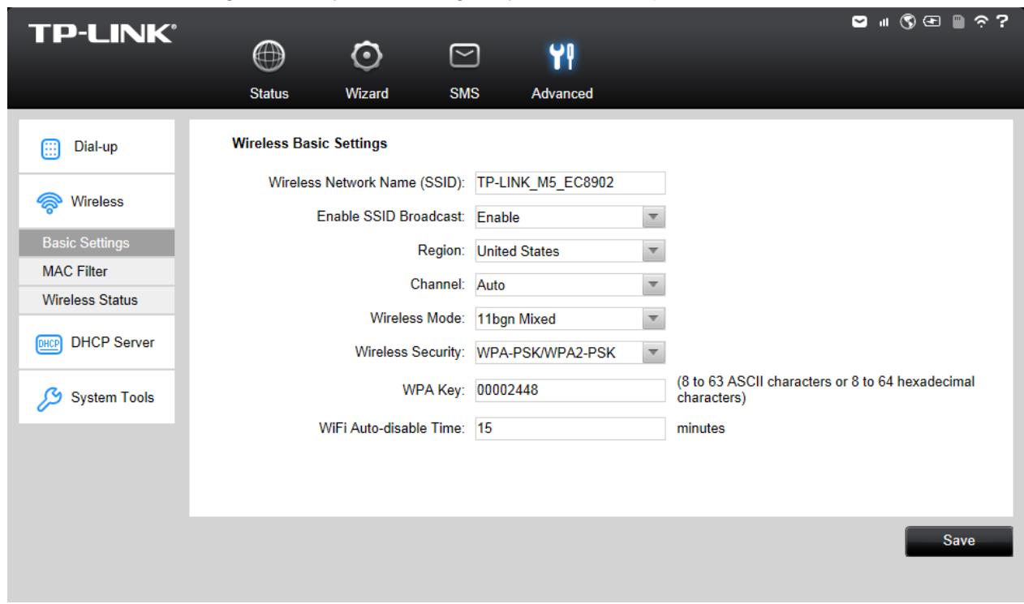
Task: Open the MAC Filter submenu item
Action: (x=97, y=271)
